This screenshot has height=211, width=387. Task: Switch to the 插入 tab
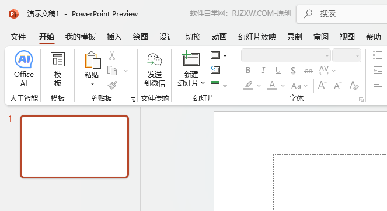click(x=114, y=37)
